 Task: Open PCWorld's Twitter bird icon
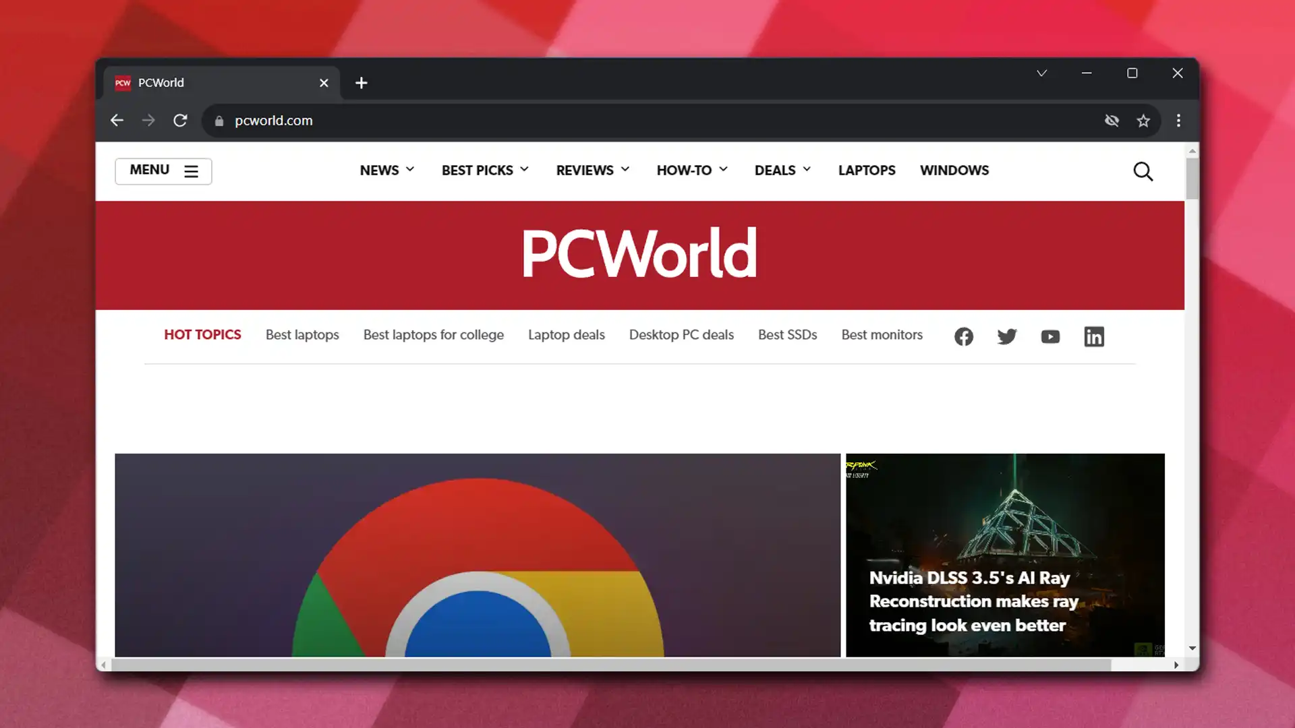1006,336
